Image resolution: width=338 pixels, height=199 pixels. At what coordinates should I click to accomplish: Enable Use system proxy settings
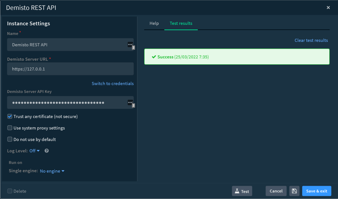point(10,128)
